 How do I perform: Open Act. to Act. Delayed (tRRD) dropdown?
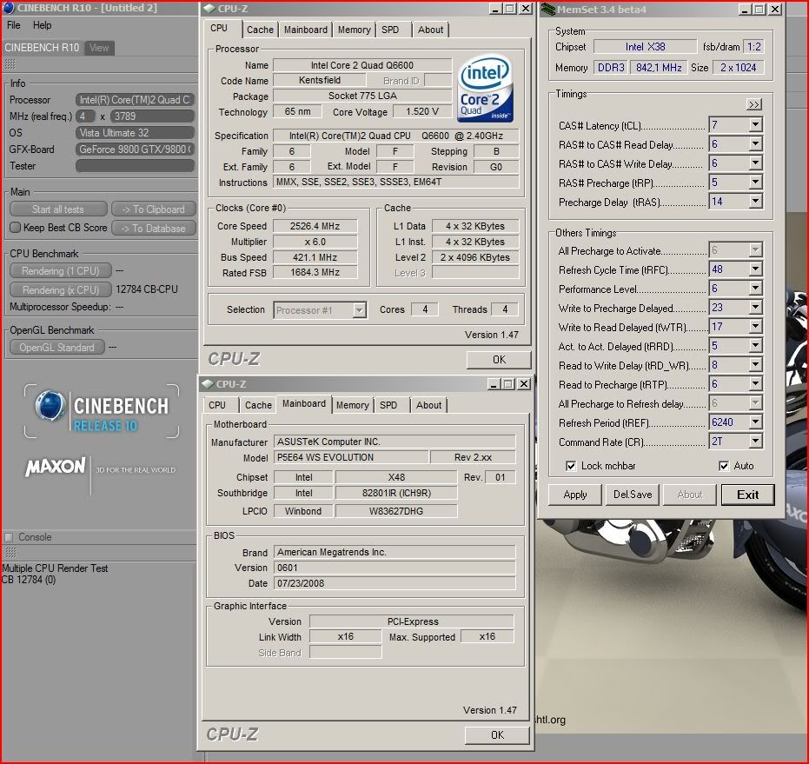point(755,346)
